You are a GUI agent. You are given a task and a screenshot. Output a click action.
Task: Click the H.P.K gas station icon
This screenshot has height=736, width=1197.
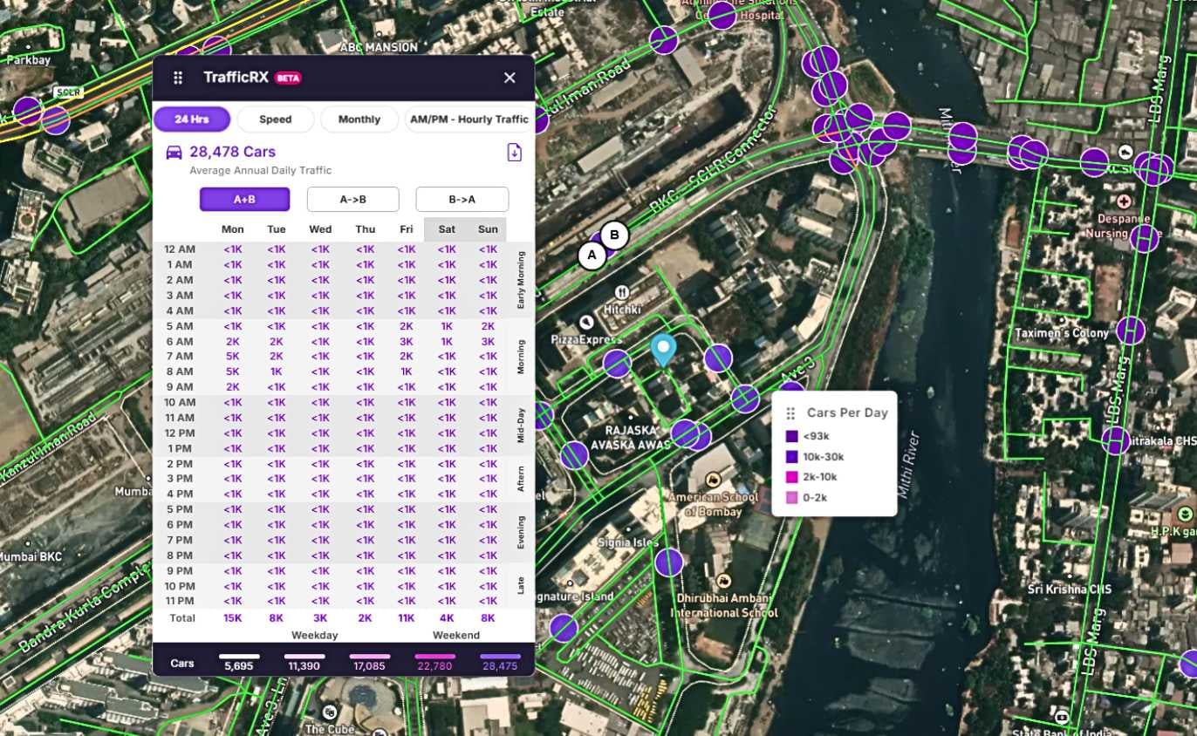click(1184, 514)
